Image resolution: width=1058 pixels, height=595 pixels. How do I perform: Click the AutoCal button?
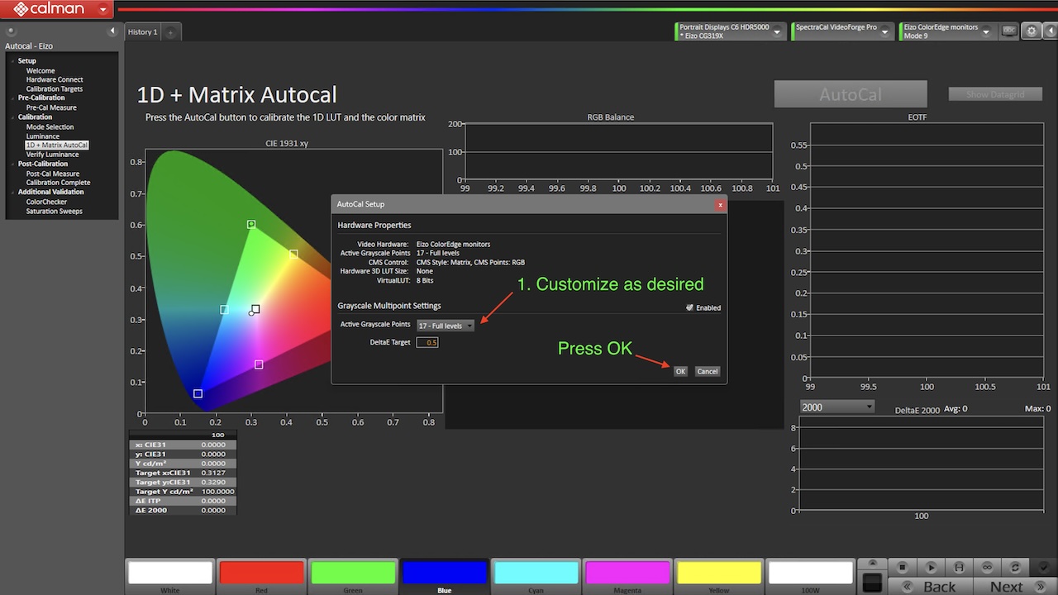(x=851, y=94)
